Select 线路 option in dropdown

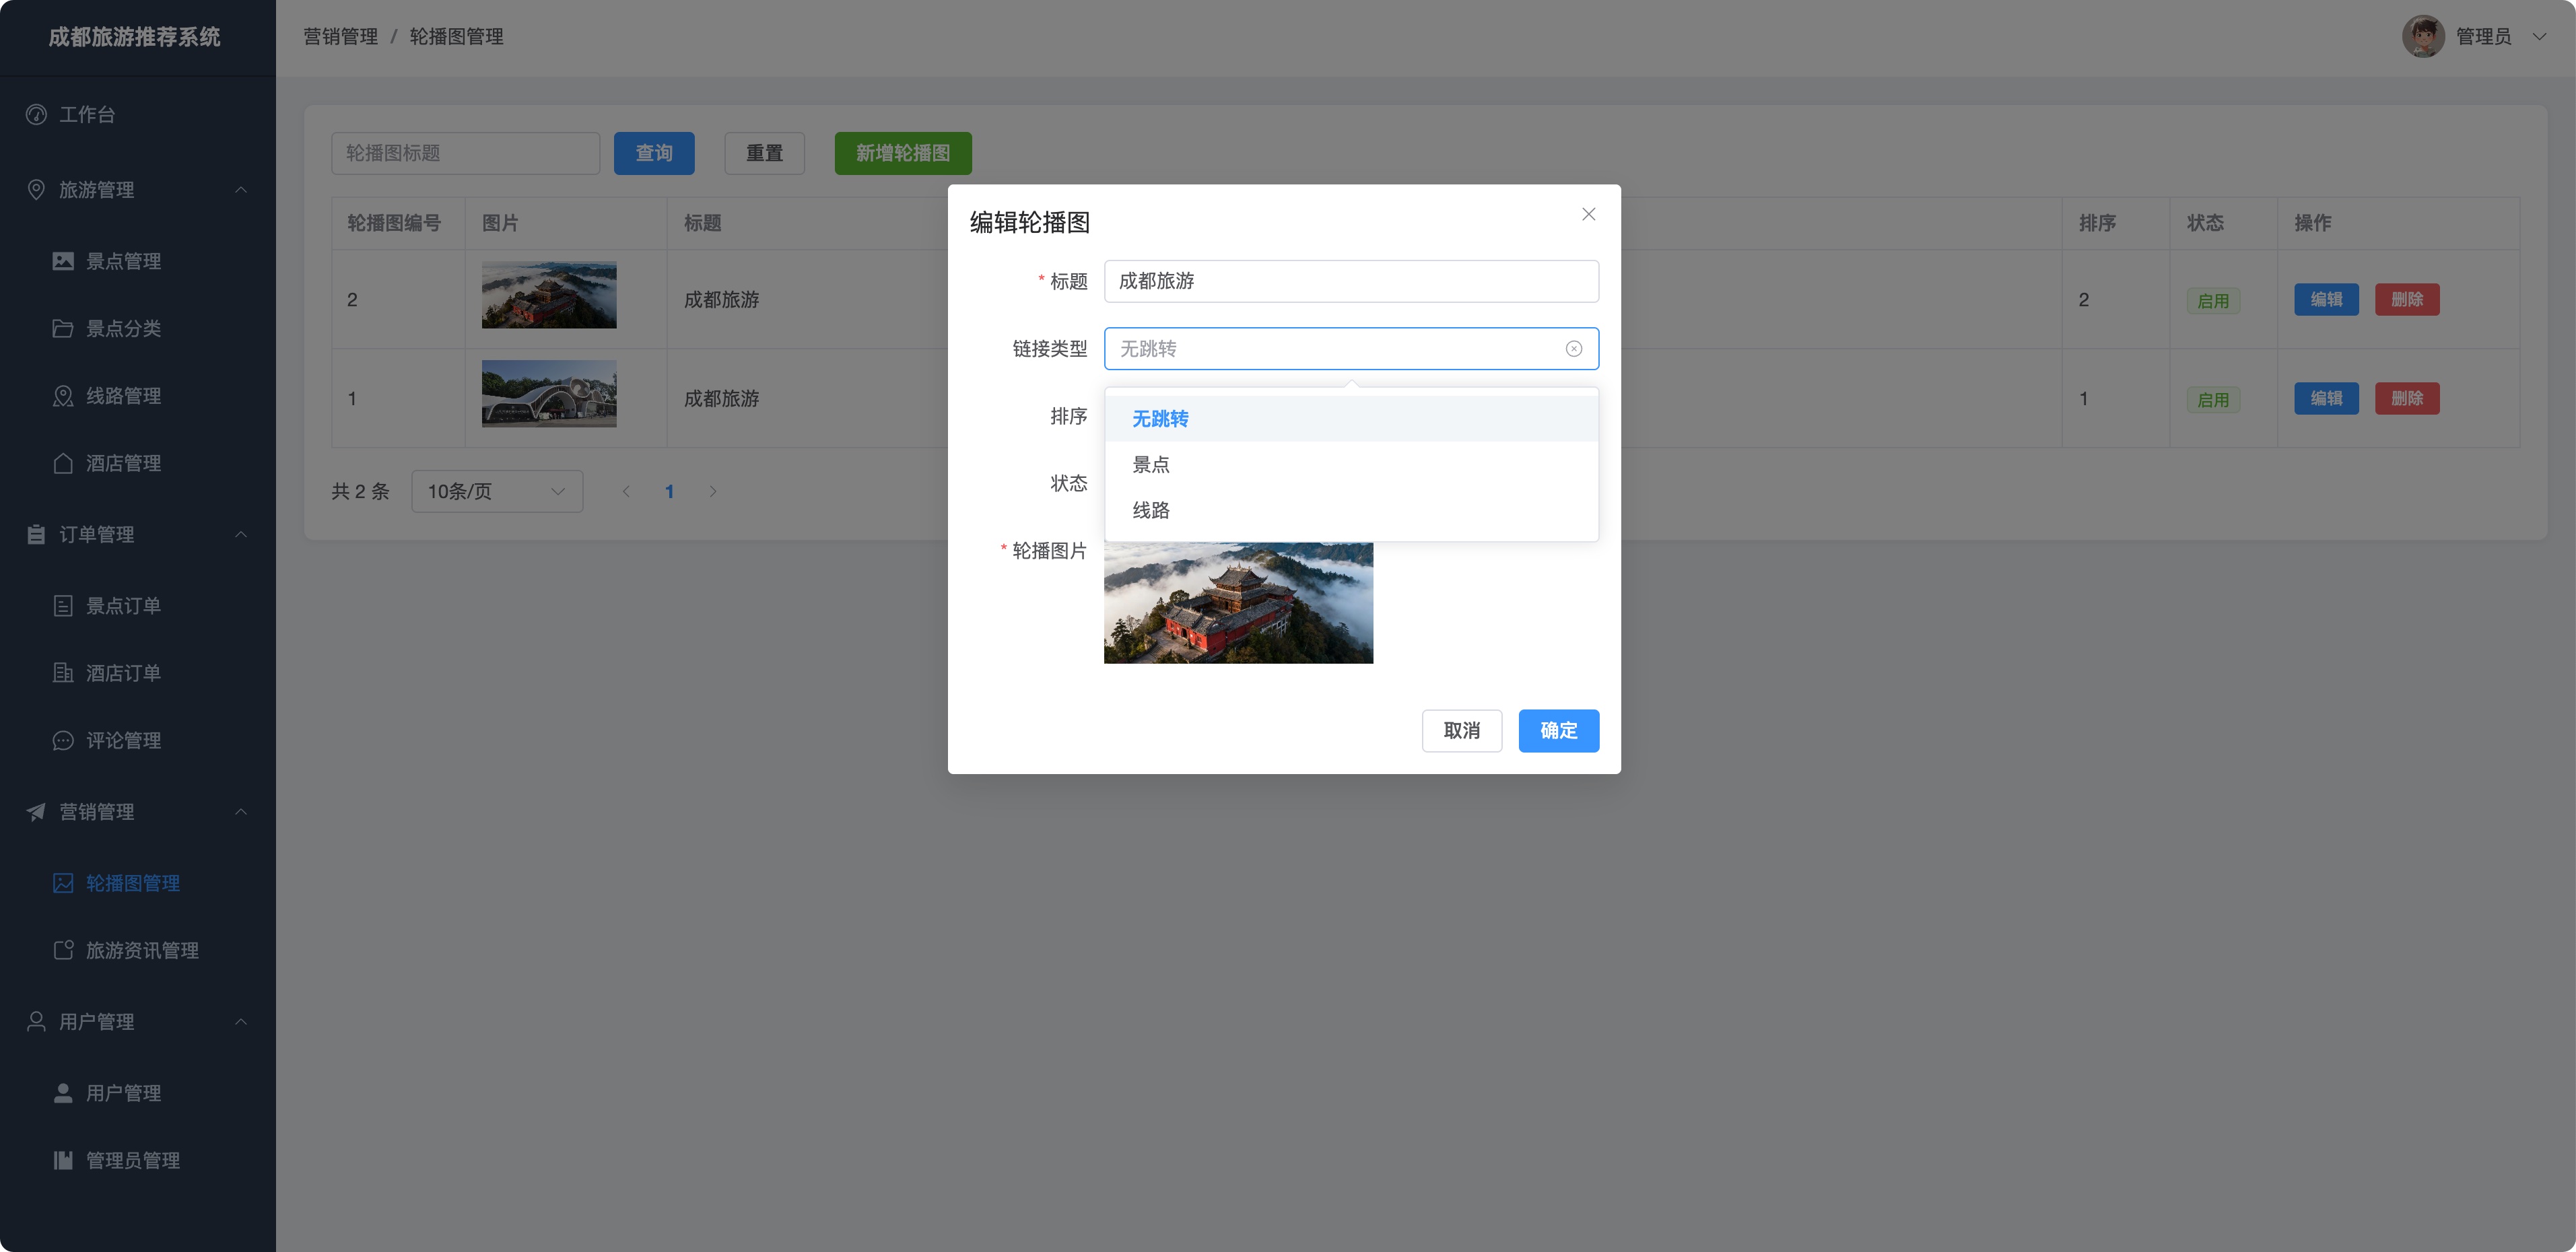point(1351,510)
